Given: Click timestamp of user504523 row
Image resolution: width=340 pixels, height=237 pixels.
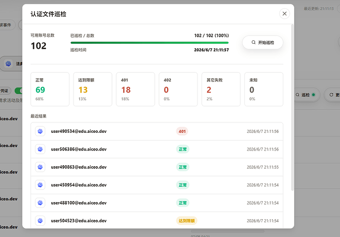Looking at the screenshot, I should pyautogui.click(x=263, y=221).
